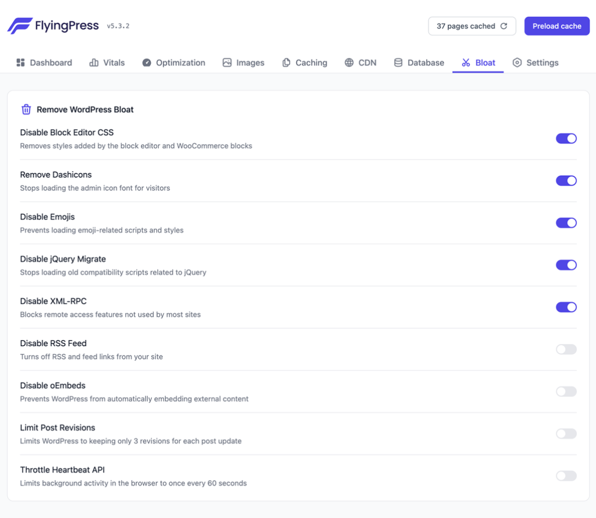The width and height of the screenshot is (596, 518).
Task: Click the 37 pages cached button
Action: tap(471, 26)
